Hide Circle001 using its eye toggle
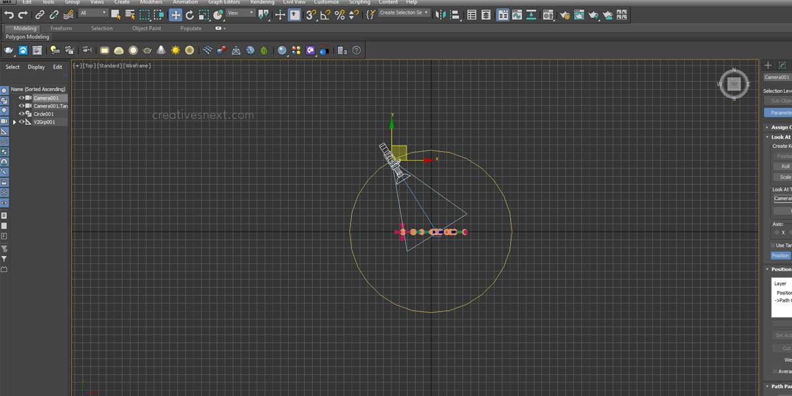792x396 pixels. click(22, 114)
